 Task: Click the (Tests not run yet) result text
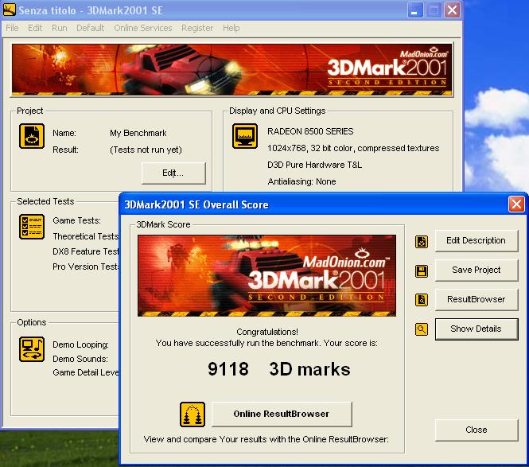146,150
